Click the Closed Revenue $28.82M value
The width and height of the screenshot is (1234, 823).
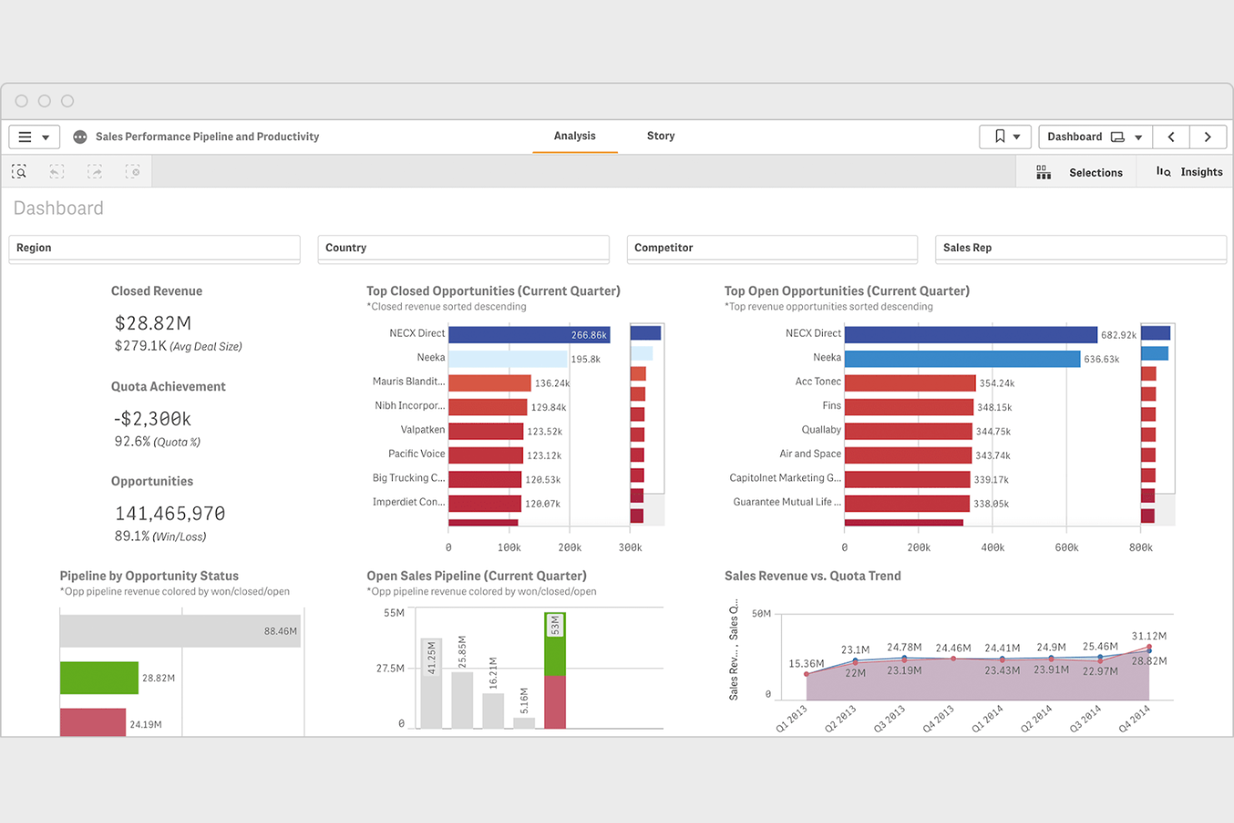pos(153,323)
